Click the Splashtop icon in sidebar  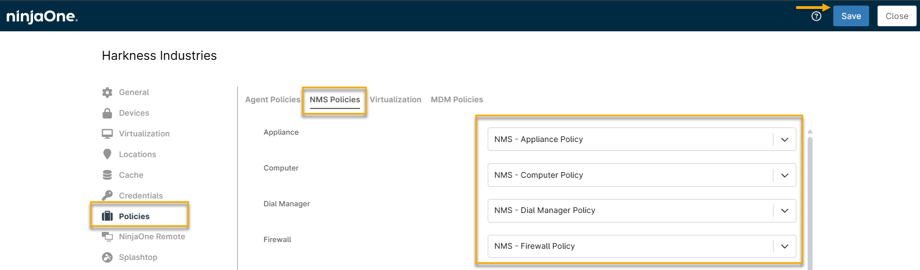(107, 257)
